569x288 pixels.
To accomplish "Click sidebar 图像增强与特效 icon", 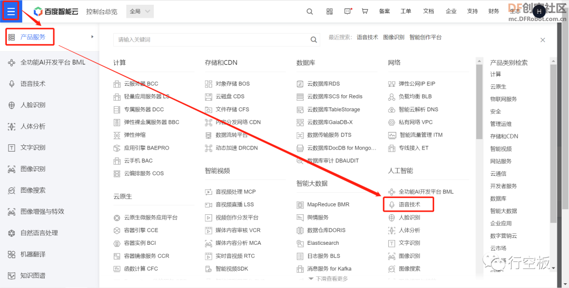I will (x=12, y=212).
